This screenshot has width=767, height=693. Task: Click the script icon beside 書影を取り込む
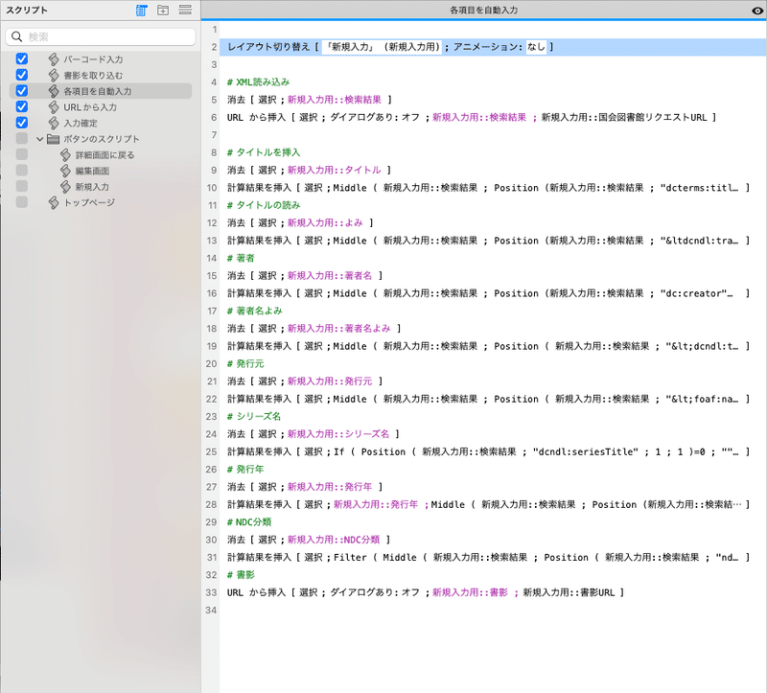54,76
